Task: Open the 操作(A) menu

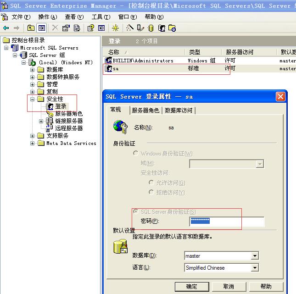Action: tap(48, 17)
